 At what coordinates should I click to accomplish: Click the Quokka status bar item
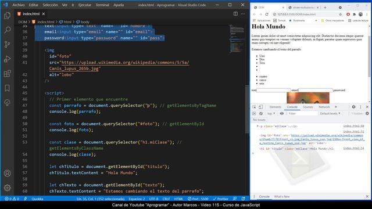click(x=37, y=199)
